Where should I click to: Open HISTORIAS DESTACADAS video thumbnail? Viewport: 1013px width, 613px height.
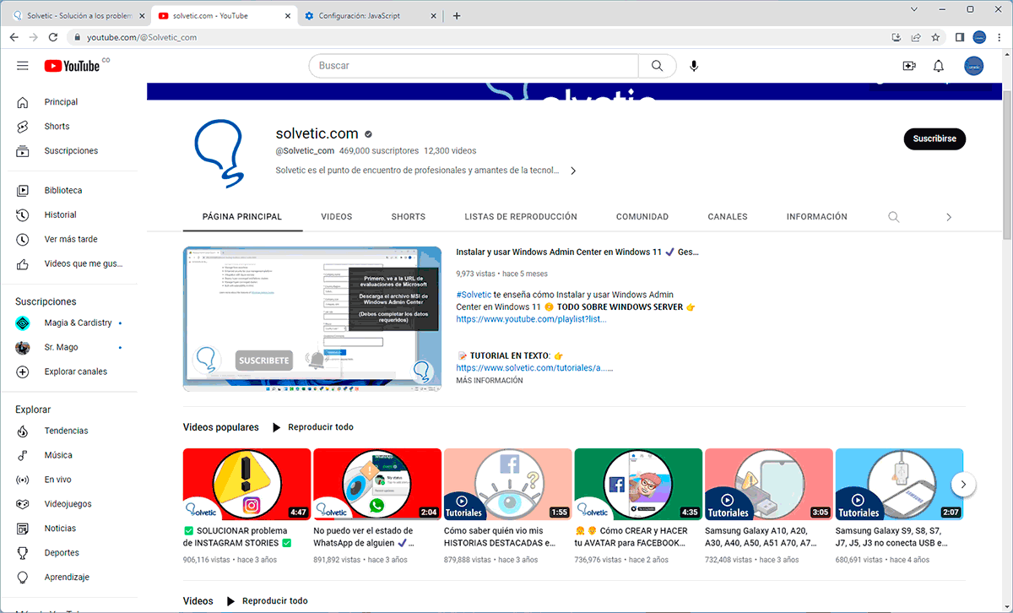click(x=508, y=484)
